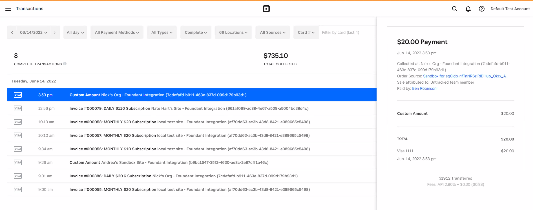Click Visa icon on 9:26 am row

click(x=18, y=162)
